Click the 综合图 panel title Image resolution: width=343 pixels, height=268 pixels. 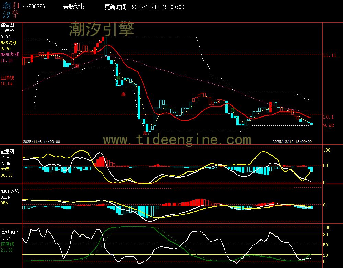pos(7,25)
